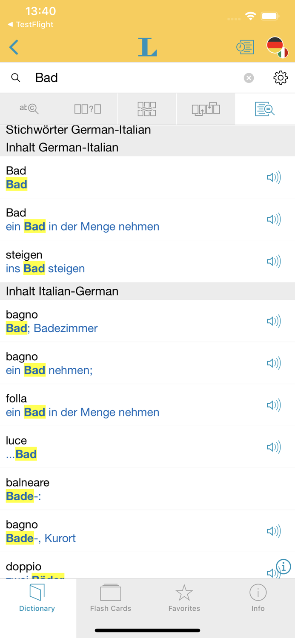Screen dimensions: 295x638
Task: Select the similar-spelling search mode
Action: [x=29, y=109]
